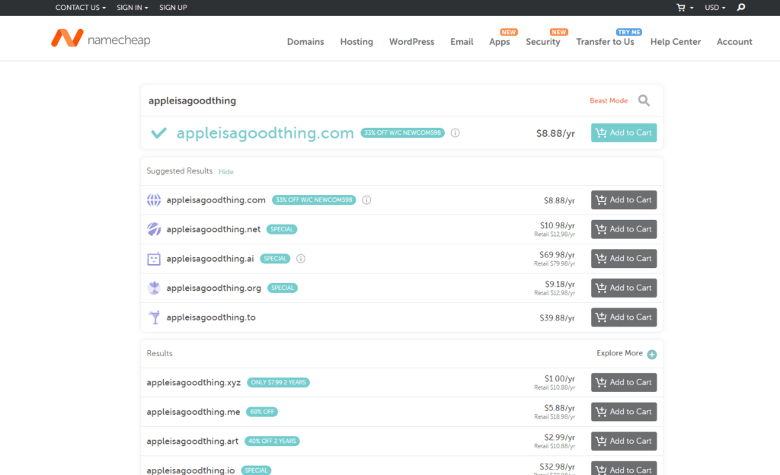
Task: Click the search magnifier beside Beast Mode
Action: [x=644, y=100]
